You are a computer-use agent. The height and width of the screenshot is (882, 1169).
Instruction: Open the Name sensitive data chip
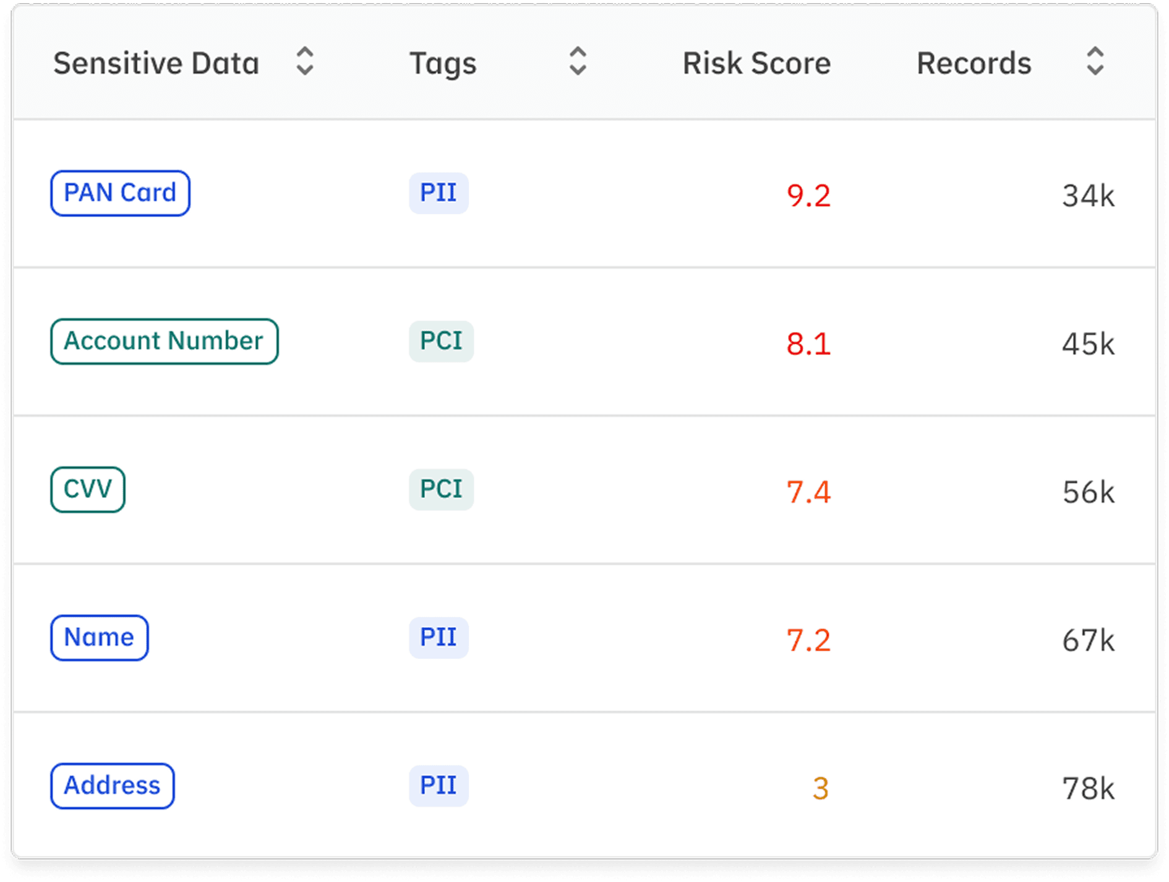(x=99, y=638)
